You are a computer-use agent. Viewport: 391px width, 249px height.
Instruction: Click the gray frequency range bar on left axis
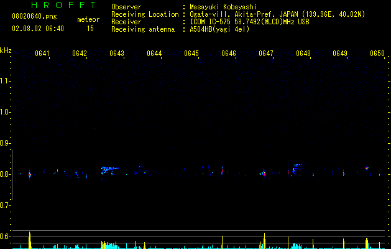[12, 175]
